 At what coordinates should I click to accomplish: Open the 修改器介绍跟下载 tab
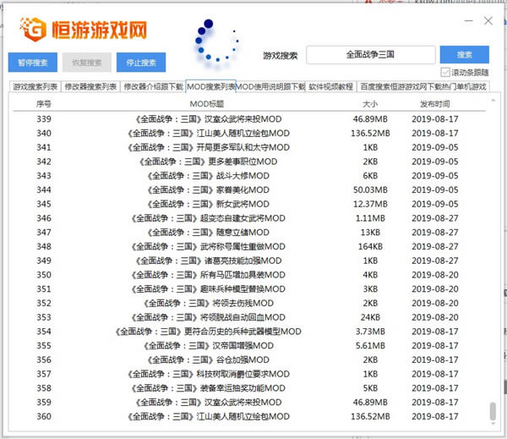tap(153, 87)
